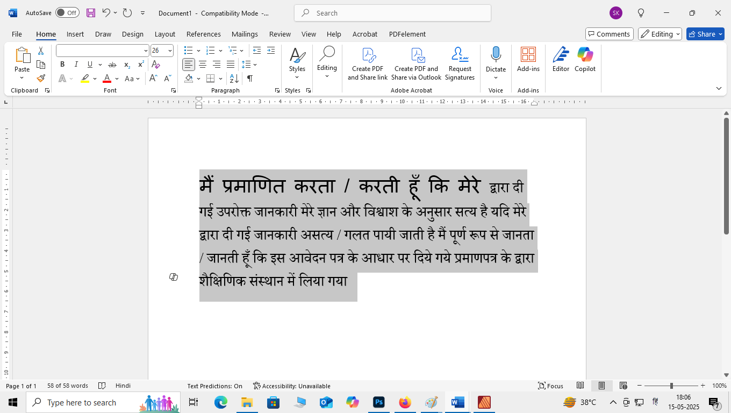Justify the selected paragraph
731x413 pixels.
[x=231, y=65]
